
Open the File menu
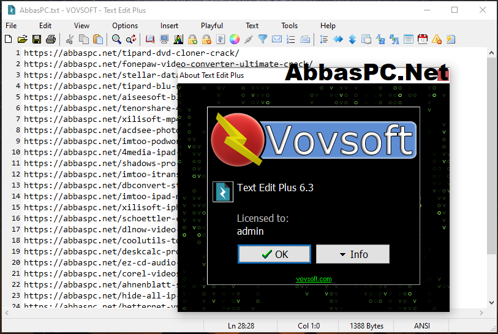11,26
